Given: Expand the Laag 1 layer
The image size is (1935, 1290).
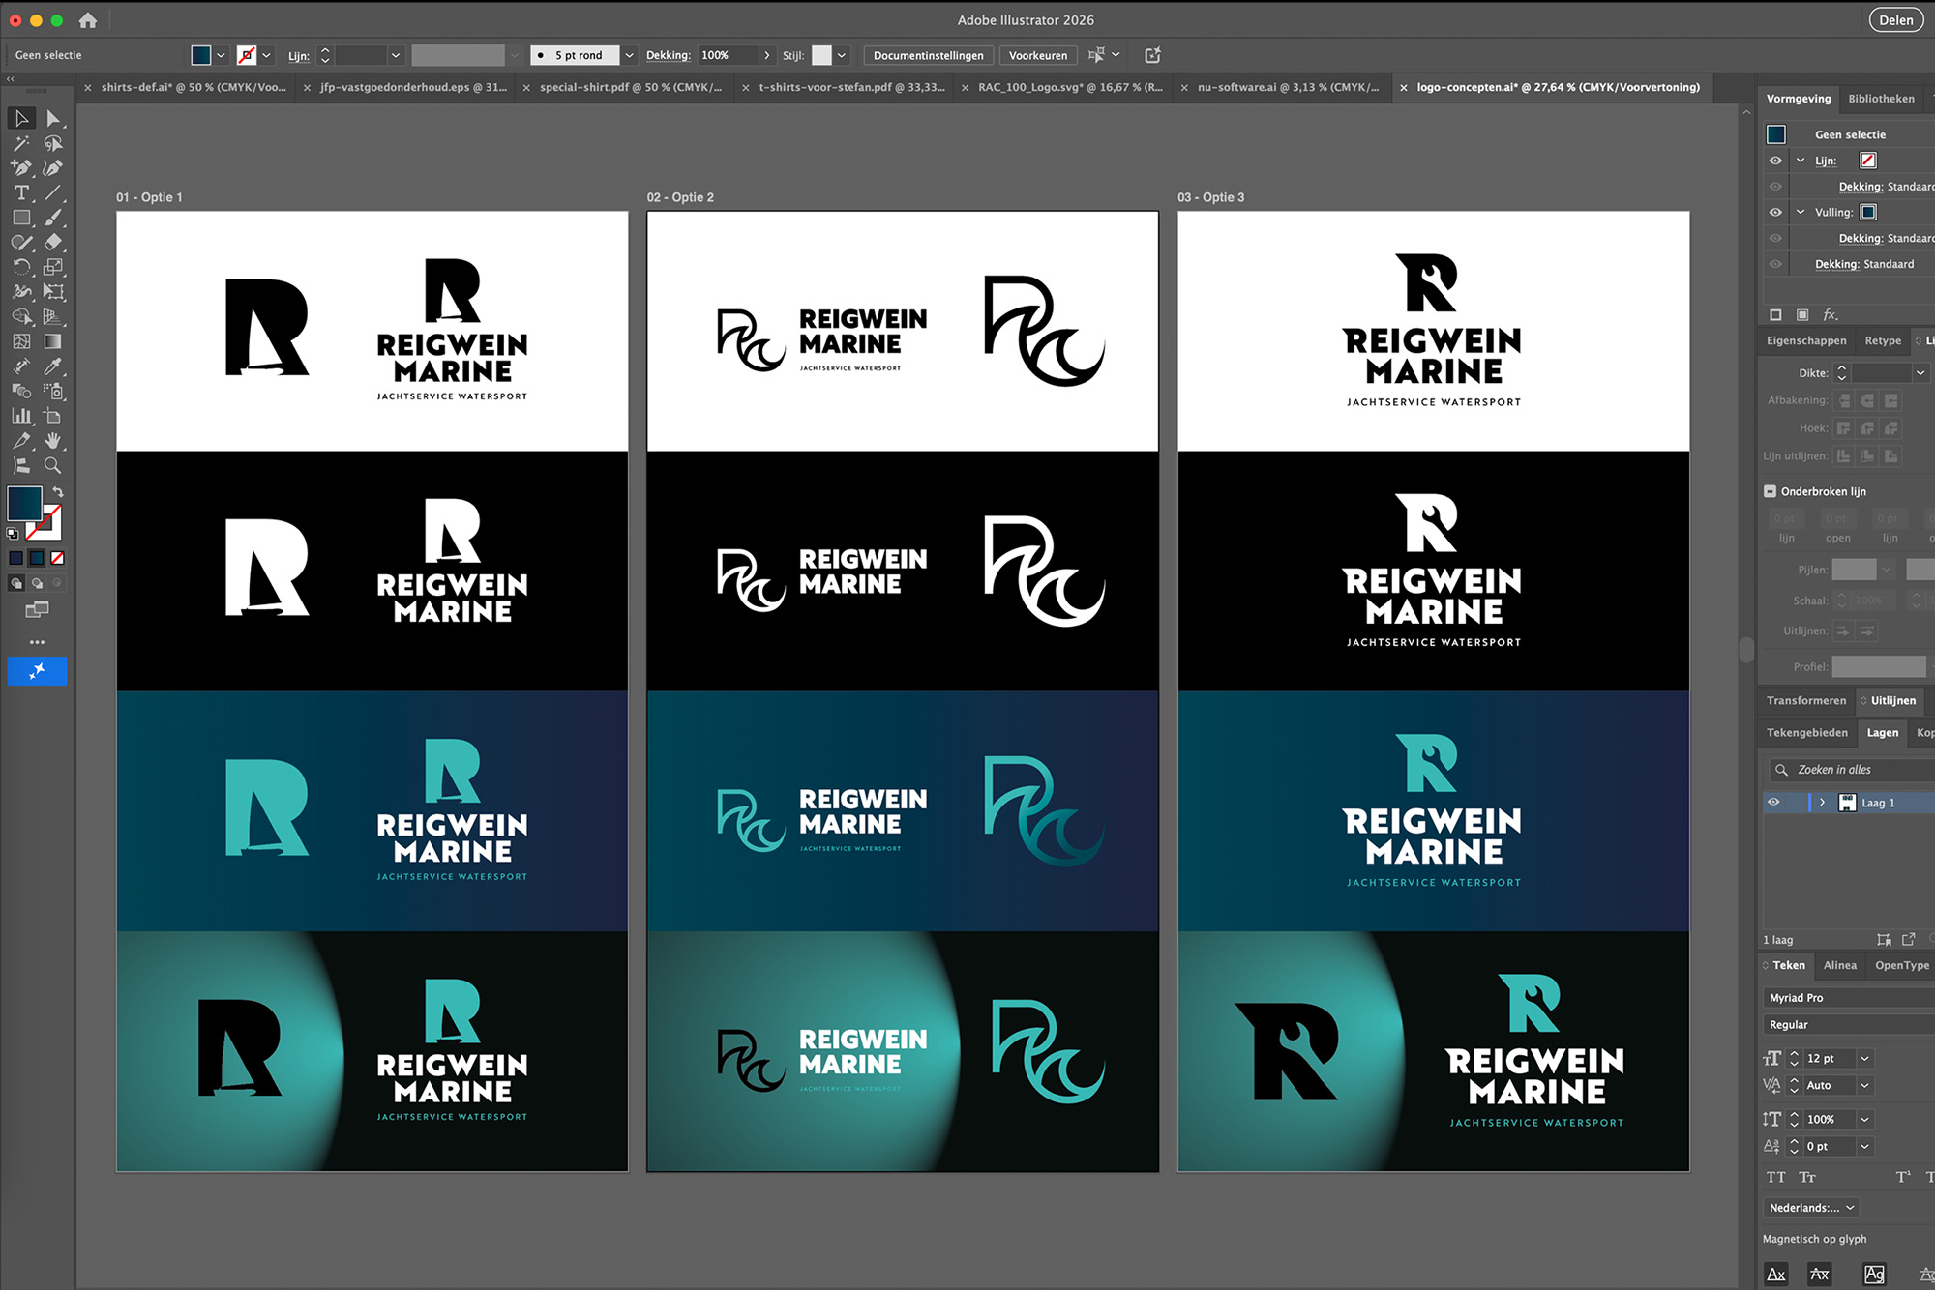Looking at the screenshot, I should tap(1822, 802).
